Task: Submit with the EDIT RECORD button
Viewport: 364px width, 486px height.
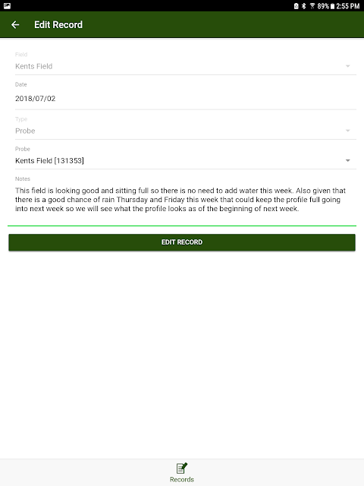Action: point(182,242)
